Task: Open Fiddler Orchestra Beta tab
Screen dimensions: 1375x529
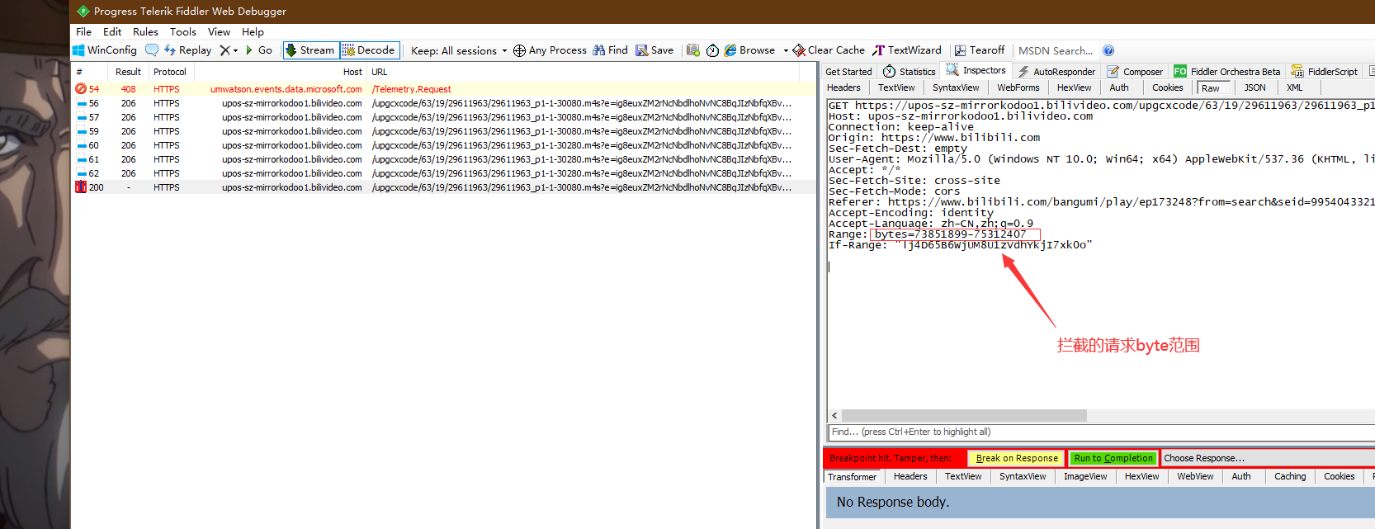Action: [x=1227, y=72]
